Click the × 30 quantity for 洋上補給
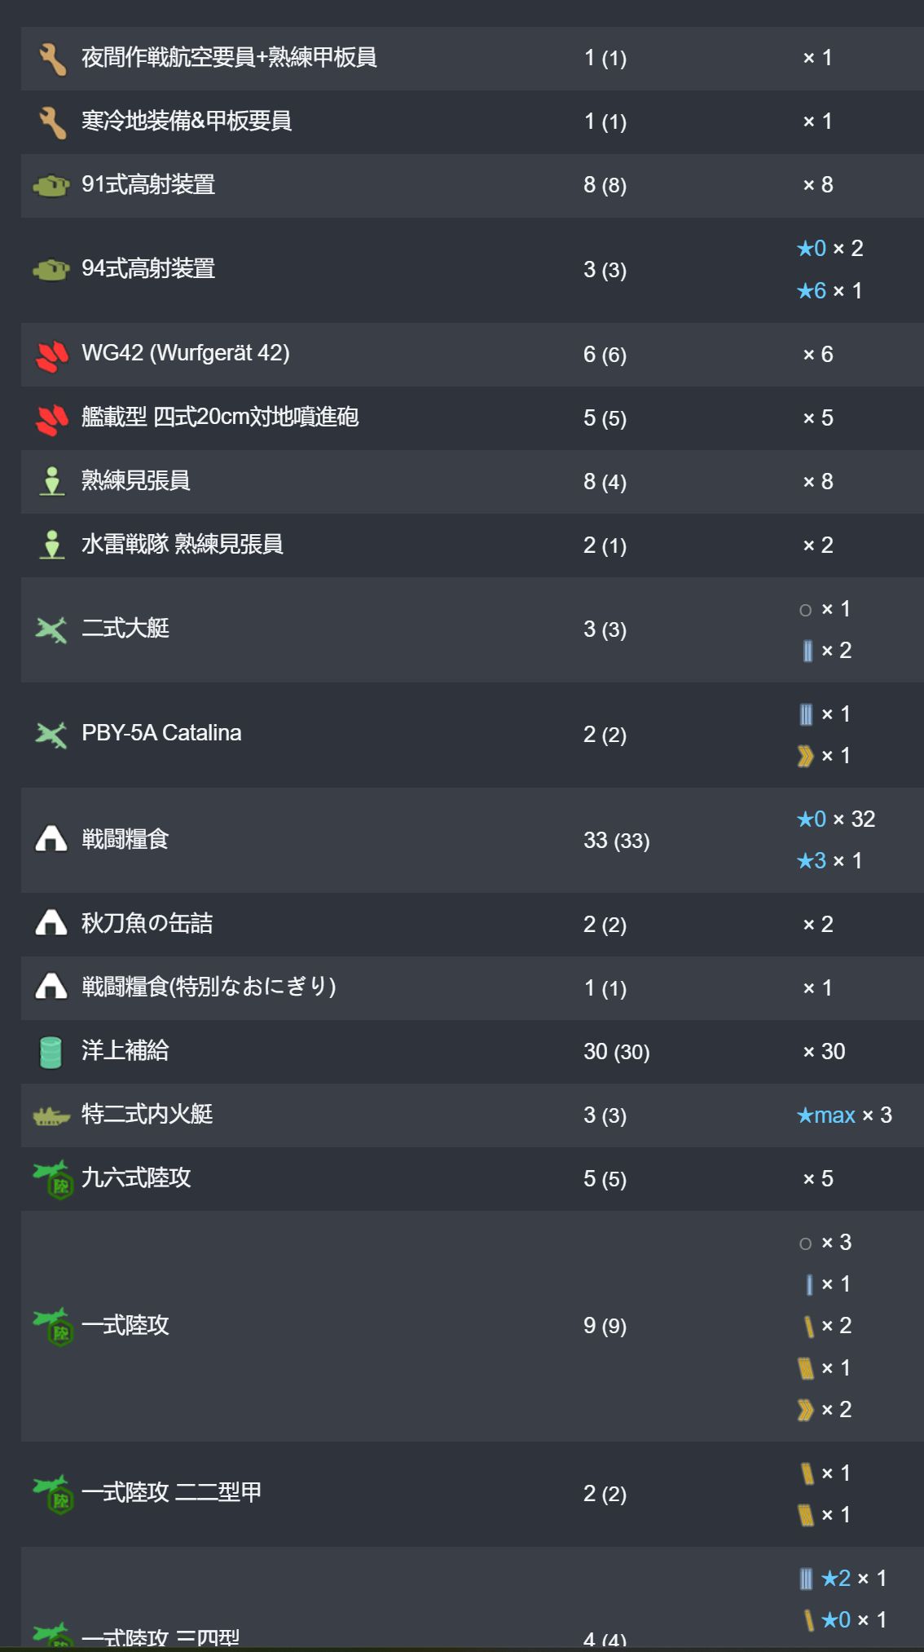 coord(825,1051)
